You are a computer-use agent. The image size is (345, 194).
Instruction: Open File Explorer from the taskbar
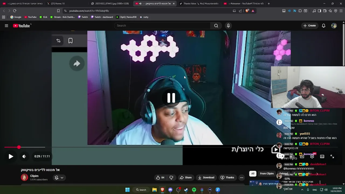[x=154, y=190]
